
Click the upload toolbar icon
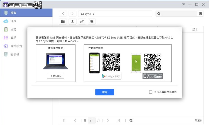coord(73,21)
